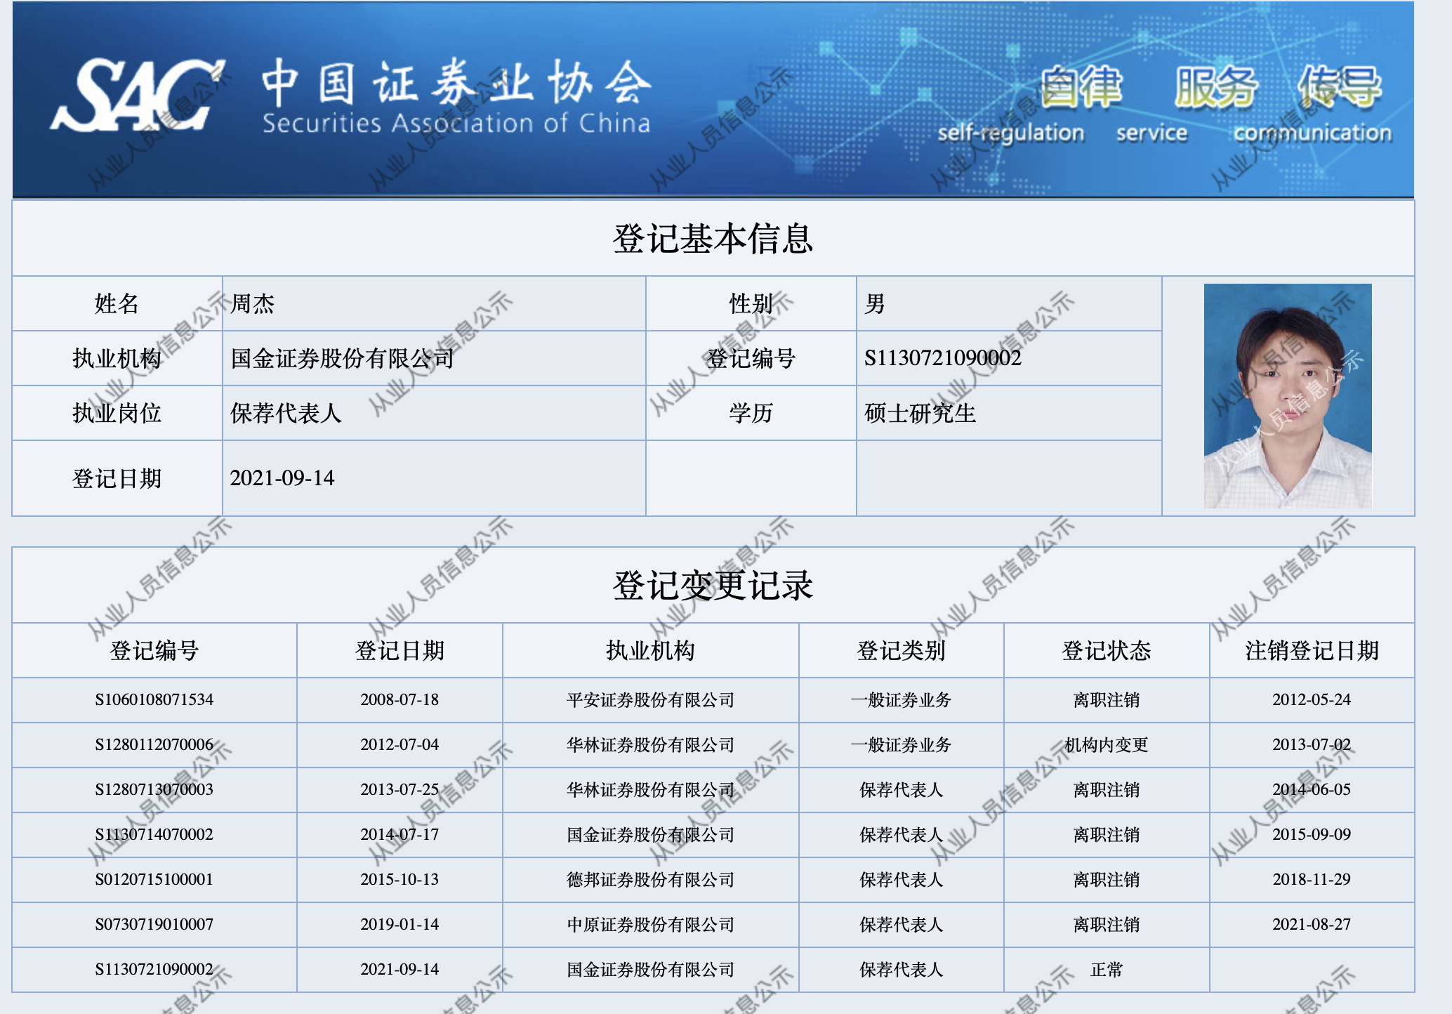
Task: Click registration number S1130721090002 in basic info
Action: pyautogui.click(x=942, y=358)
